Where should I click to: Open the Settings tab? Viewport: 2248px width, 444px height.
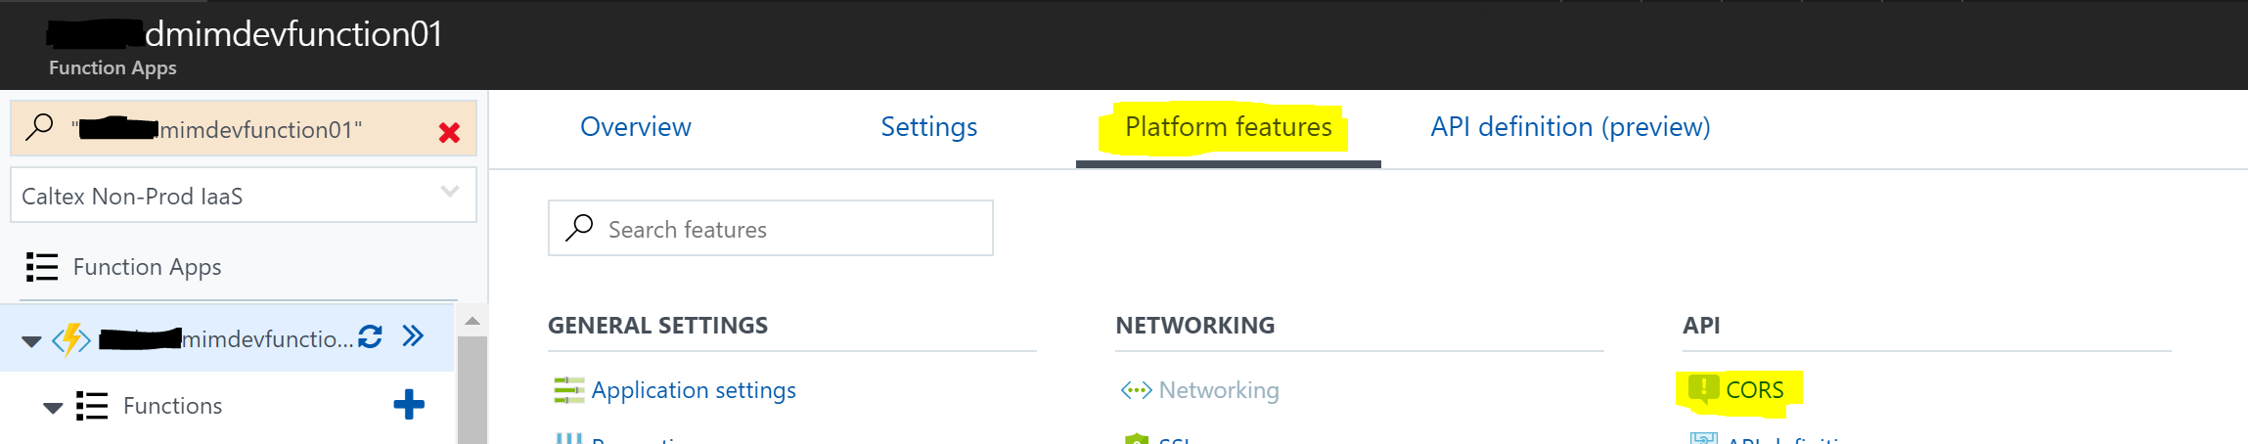click(x=928, y=127)
